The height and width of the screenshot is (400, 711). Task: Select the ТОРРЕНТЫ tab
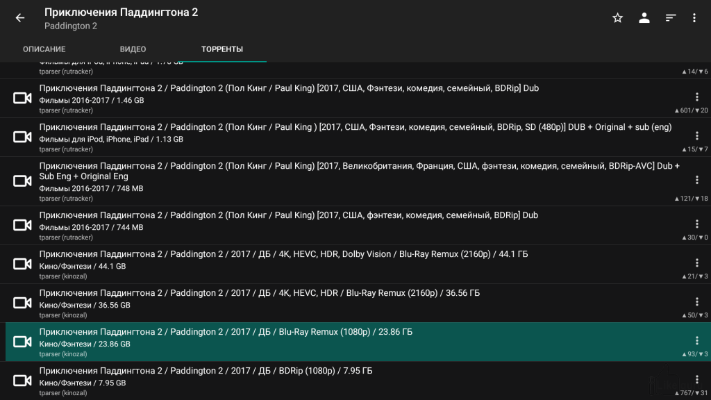pyautogui.click(x=222, y=49)
